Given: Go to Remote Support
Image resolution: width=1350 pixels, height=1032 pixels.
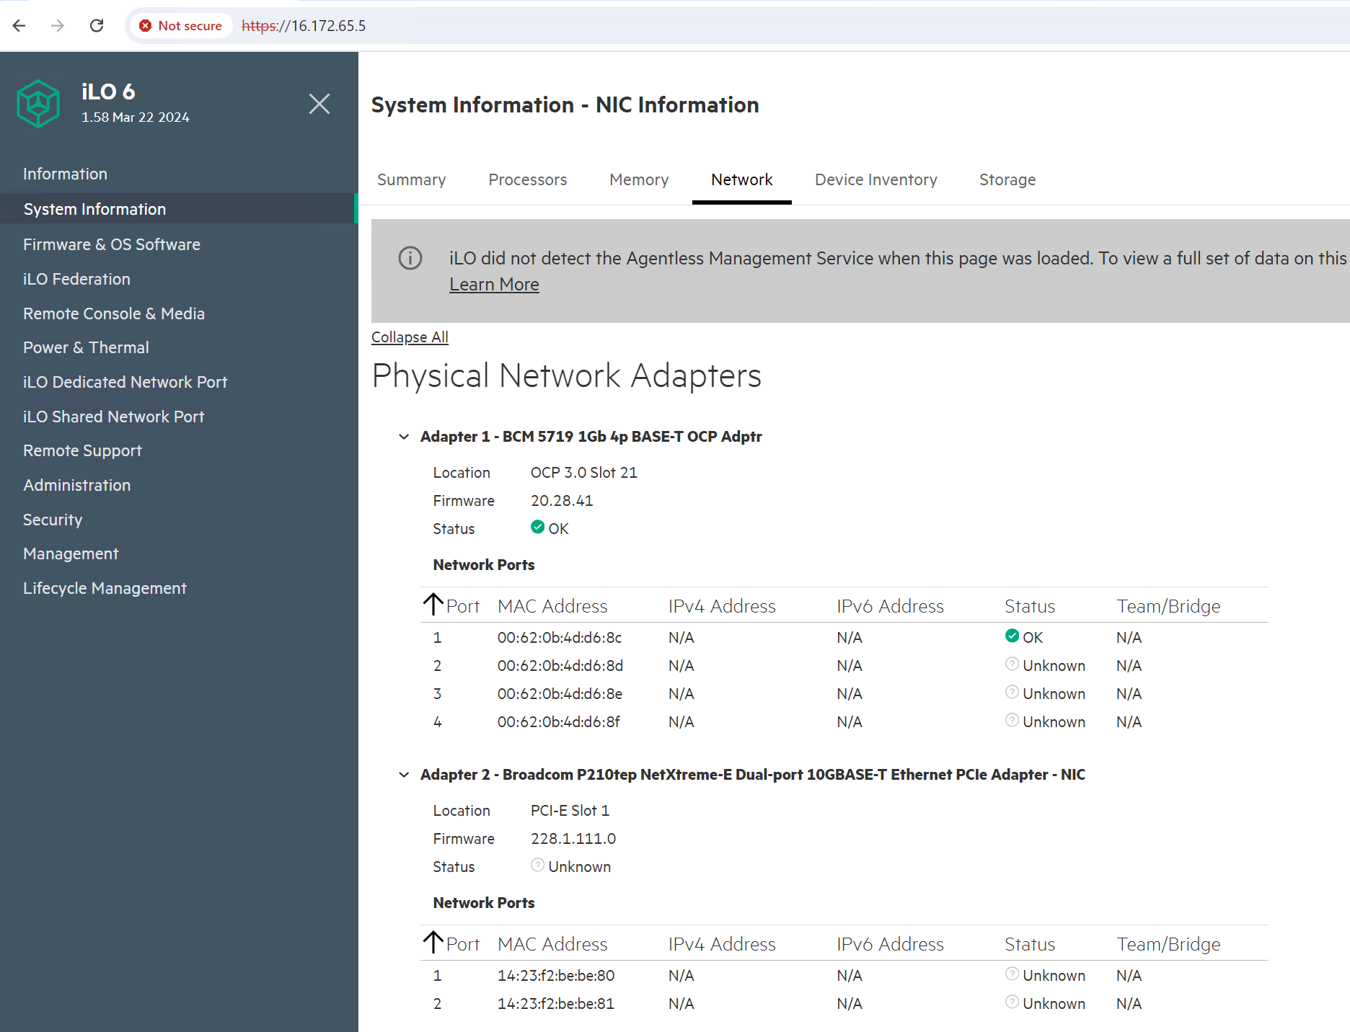Looking at the screenshot, I should (82, 450).
